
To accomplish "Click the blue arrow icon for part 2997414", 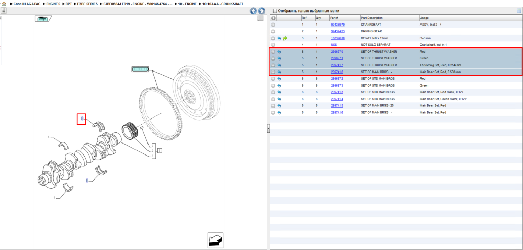I will (x=279, y=99).
